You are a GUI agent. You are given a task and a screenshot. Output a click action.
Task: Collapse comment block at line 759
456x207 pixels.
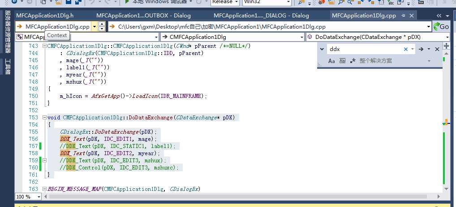click(x=44, y=160)
